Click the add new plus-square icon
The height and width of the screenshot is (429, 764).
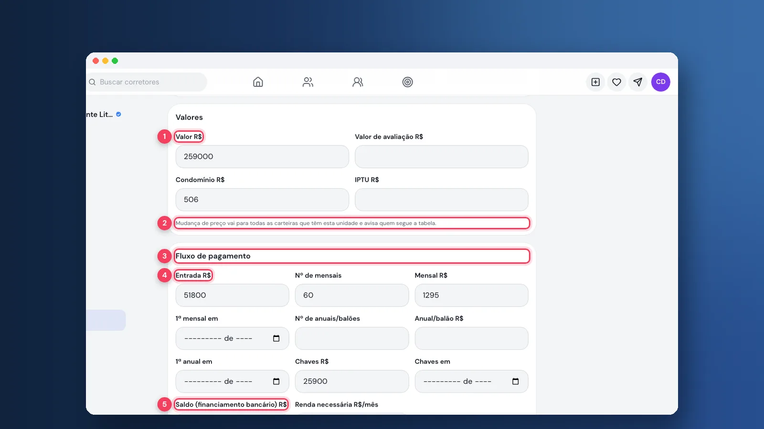click(x=595, y=82)
